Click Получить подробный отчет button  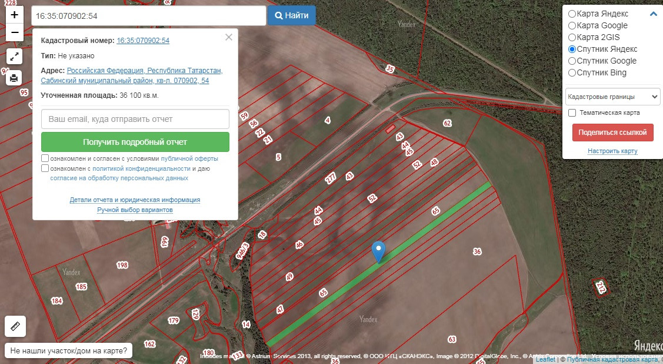[x=135, y=142]
